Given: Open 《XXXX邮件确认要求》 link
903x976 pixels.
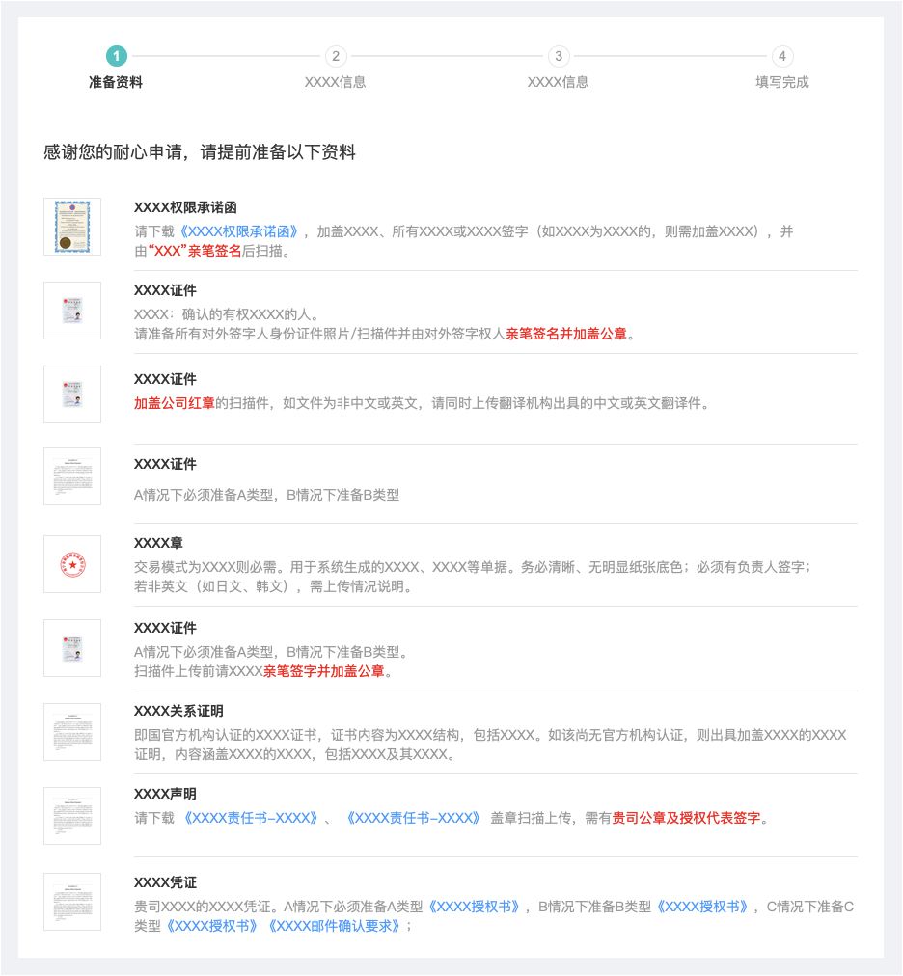Looking at the screenshot, I should pyautogui.click(x=334, y=926).
